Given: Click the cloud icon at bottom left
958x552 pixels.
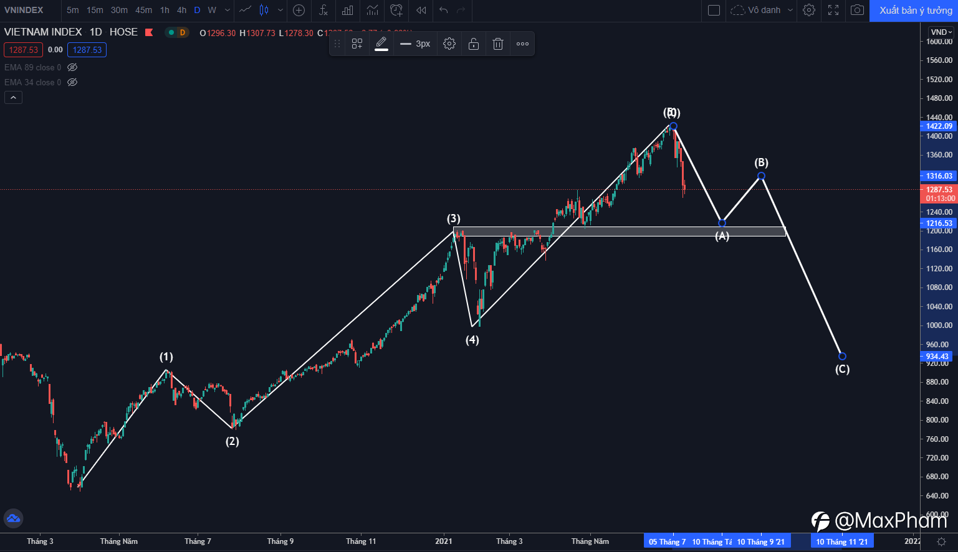Looking at the screenshot, I should (13, 518).
